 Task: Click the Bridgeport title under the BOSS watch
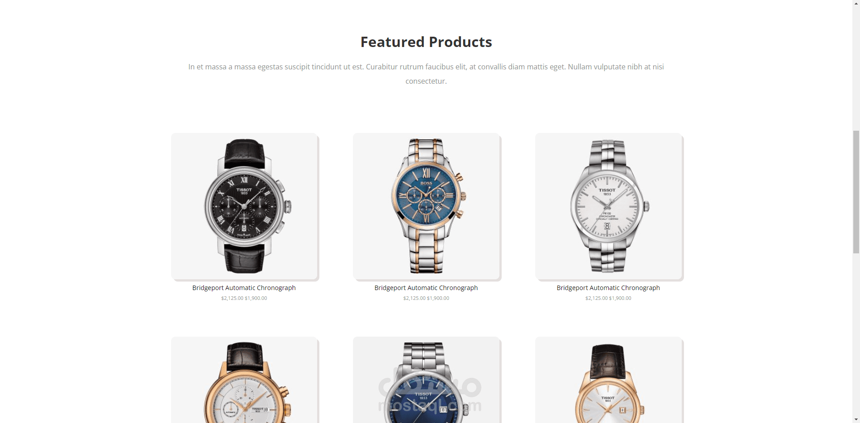click(426, 288)
